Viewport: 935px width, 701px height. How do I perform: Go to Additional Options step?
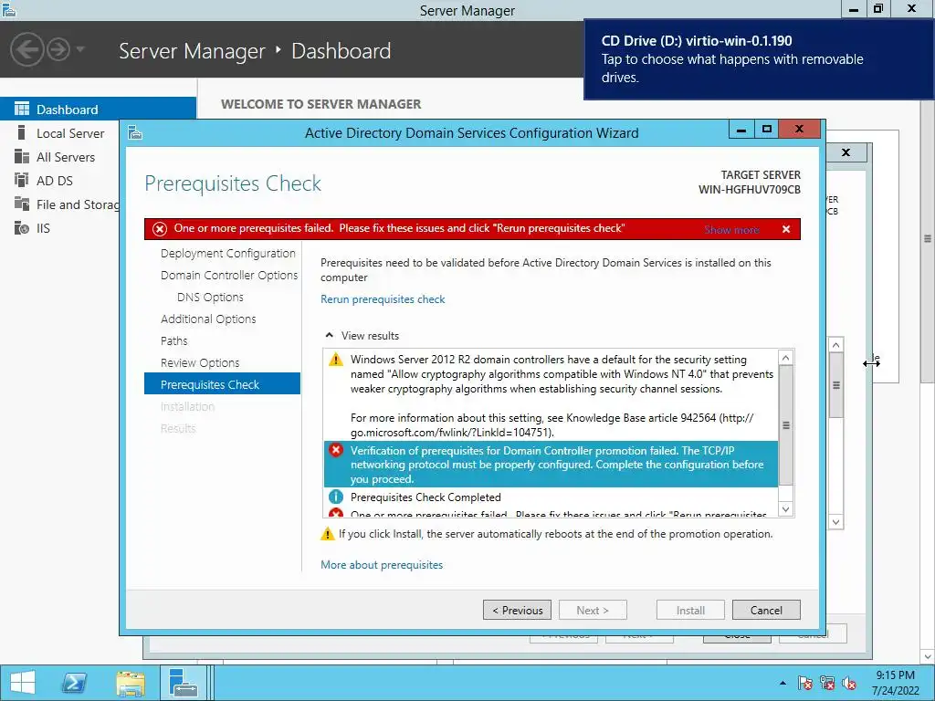[208, 319]
